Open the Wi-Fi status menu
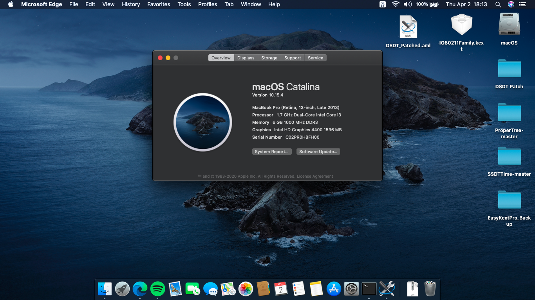Screen dimensions: 535x300 click(x=396, y=4)
